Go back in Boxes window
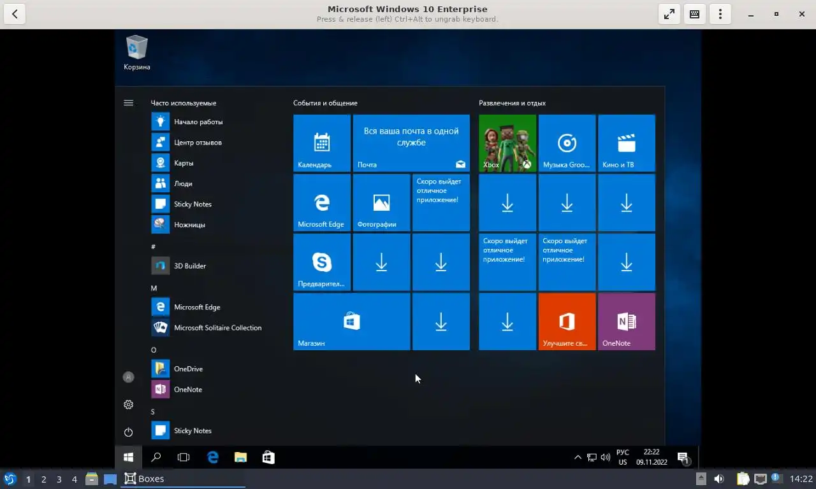This screenshot has width=816, height=489. (15, 14)
